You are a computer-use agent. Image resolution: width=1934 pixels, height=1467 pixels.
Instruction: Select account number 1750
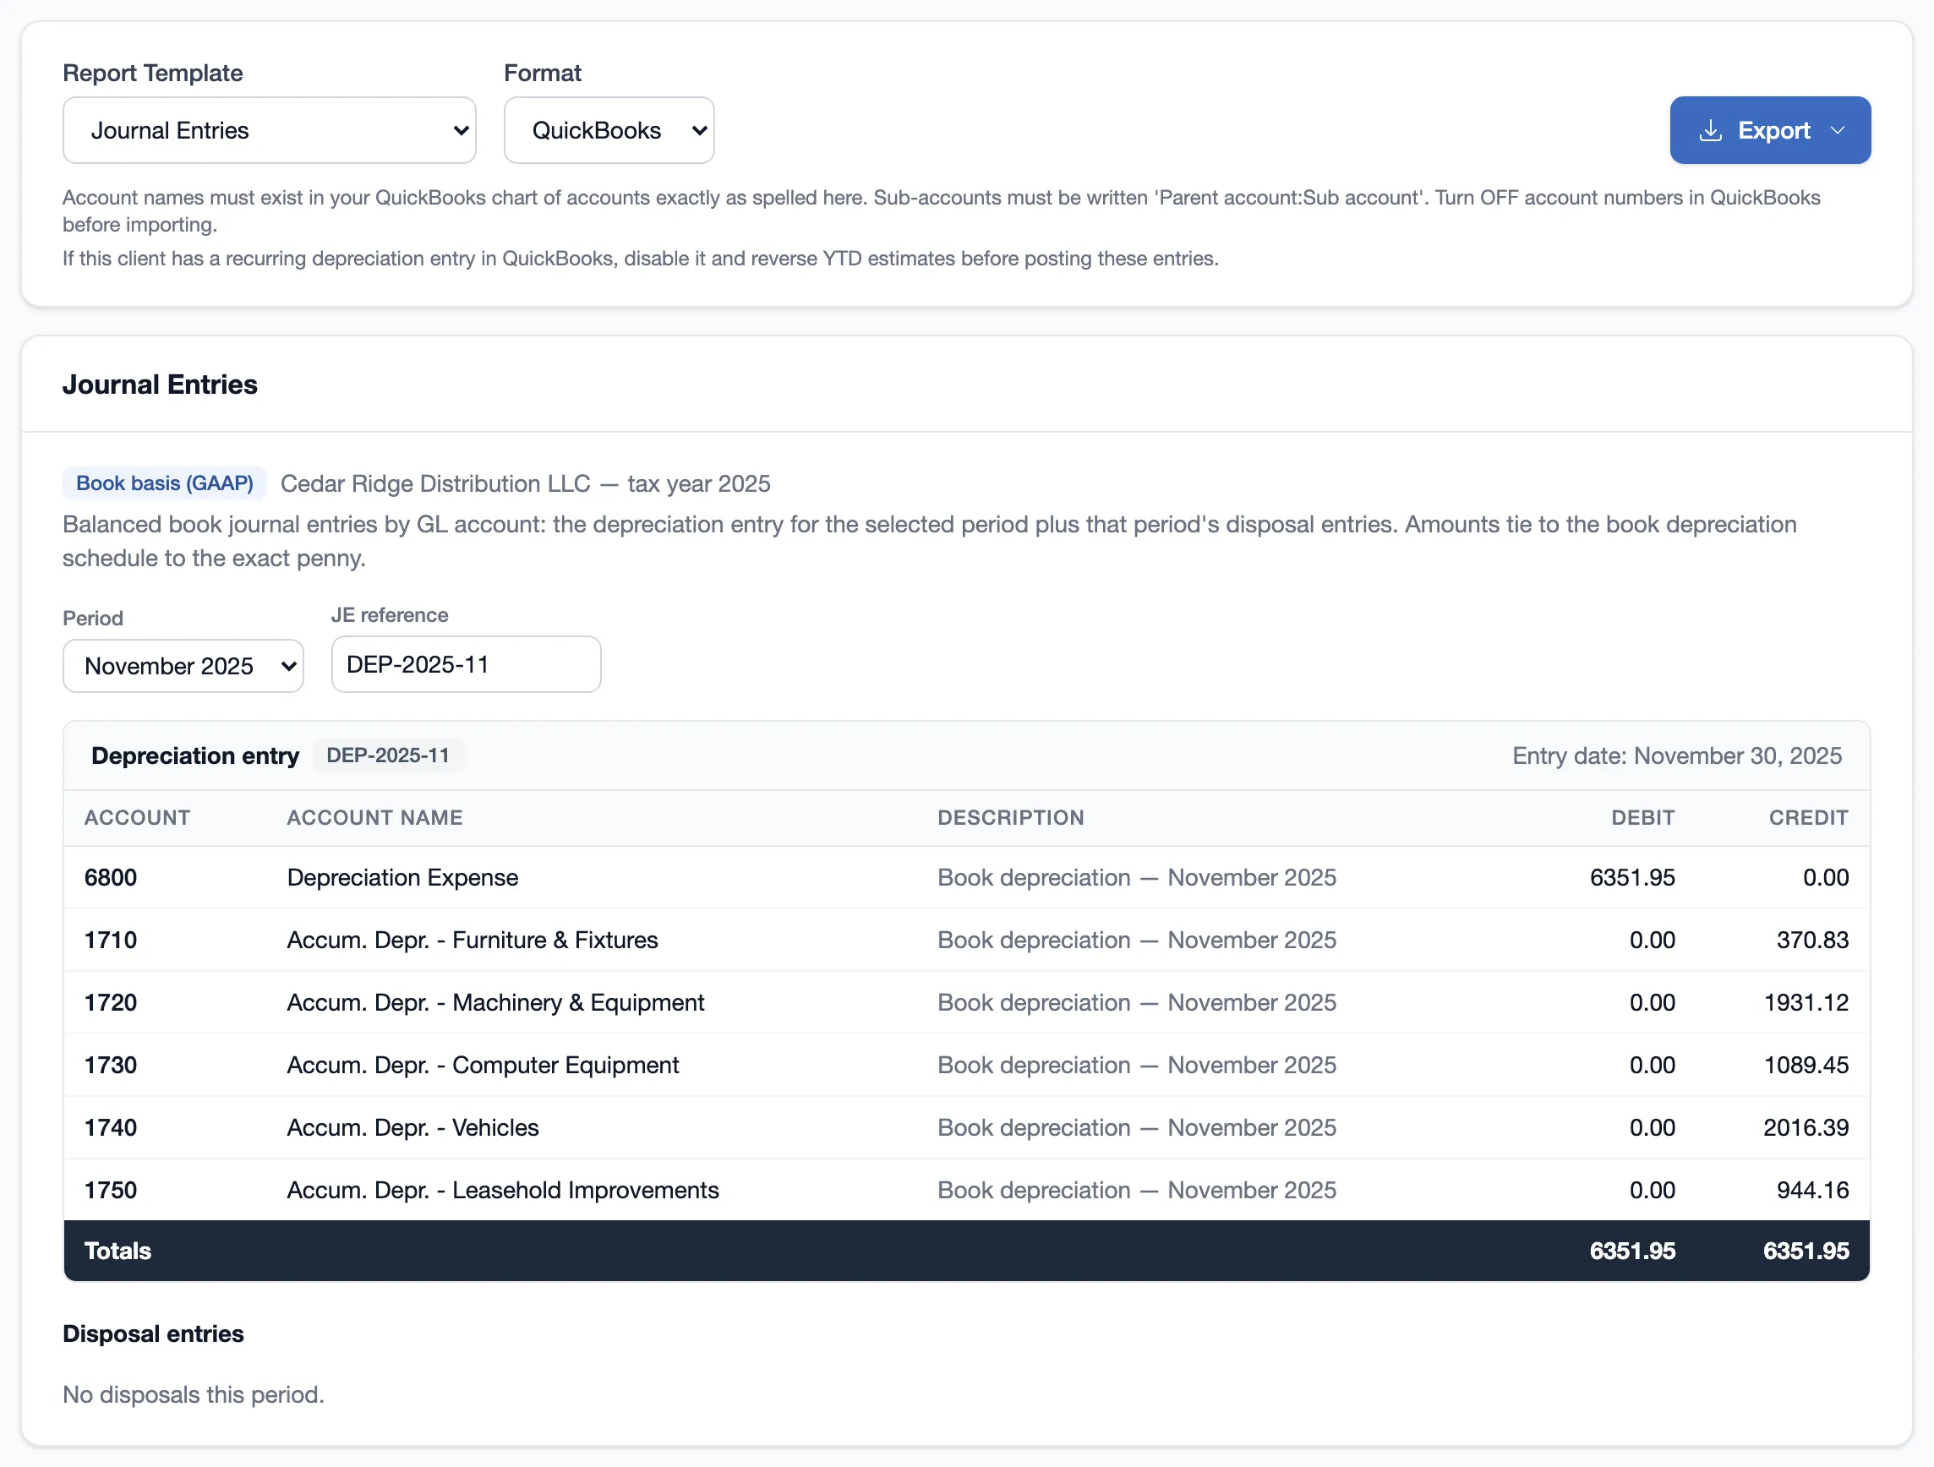[x=111, y=1191]
